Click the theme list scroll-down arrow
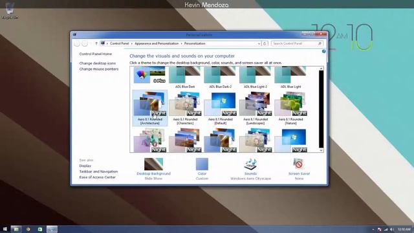414x233 pixels. tap(321, 150)
